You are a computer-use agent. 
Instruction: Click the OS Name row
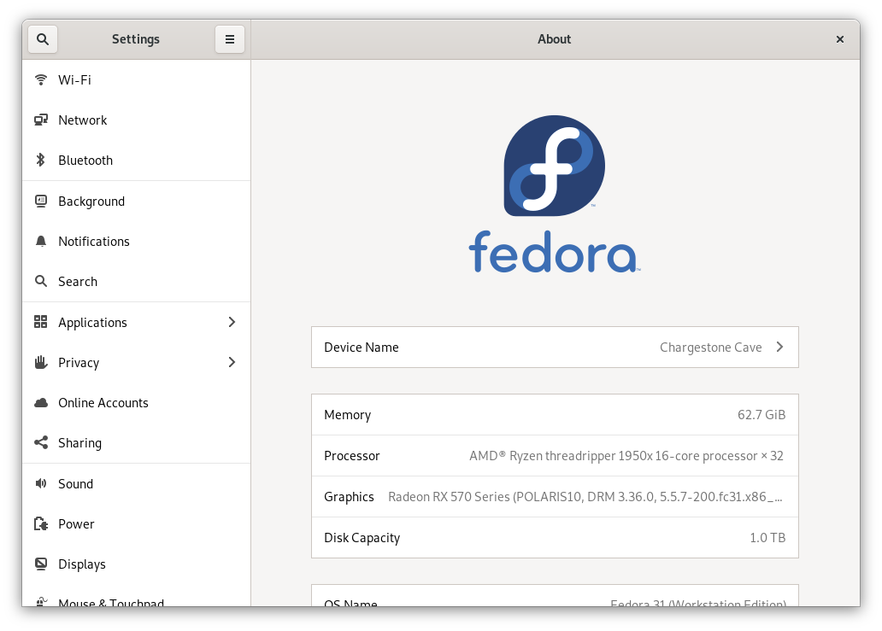[x=555, y=596]
